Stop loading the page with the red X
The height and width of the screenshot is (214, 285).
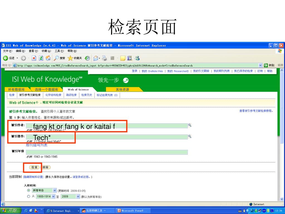[34, 58]
